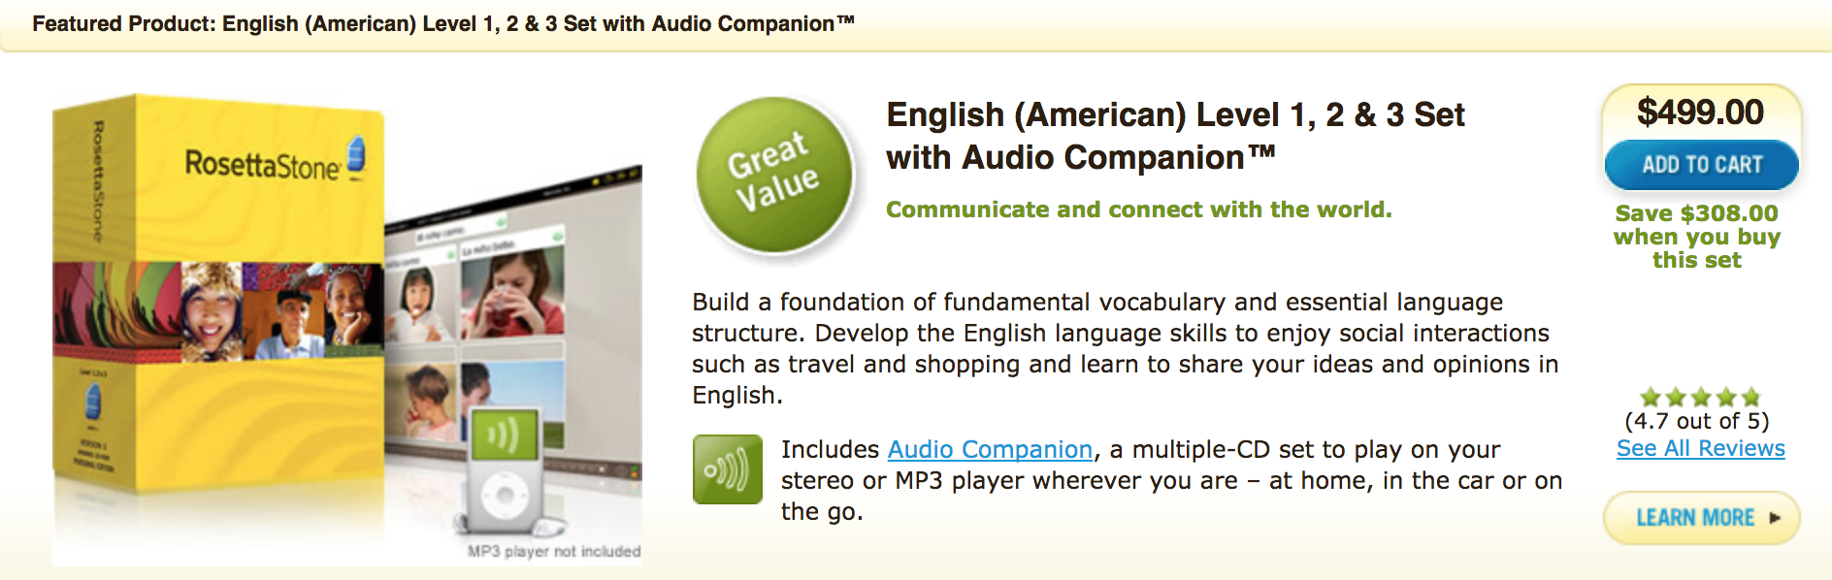Viewport: 1832px width, 580px height.
Task: Click the 4.7 out of 5 rating text
Action: [x=1697, y=421]
